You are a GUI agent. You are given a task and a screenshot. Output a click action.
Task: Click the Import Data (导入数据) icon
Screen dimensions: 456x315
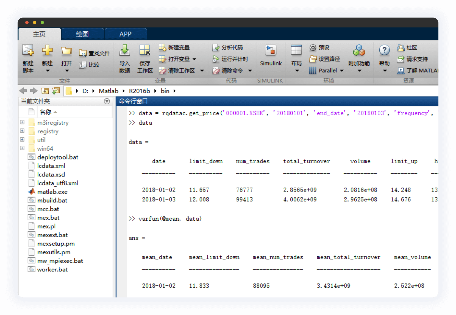124,51
